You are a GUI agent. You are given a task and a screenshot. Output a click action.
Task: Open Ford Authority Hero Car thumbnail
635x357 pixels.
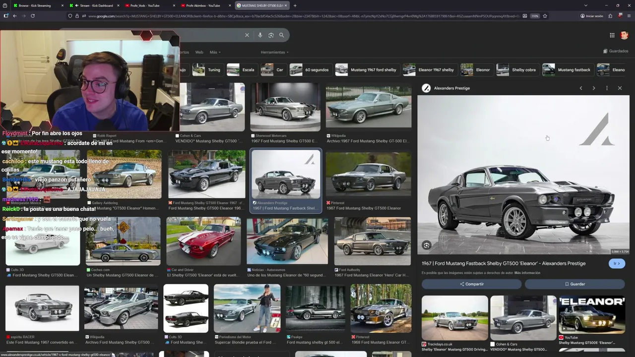(373, 241)
